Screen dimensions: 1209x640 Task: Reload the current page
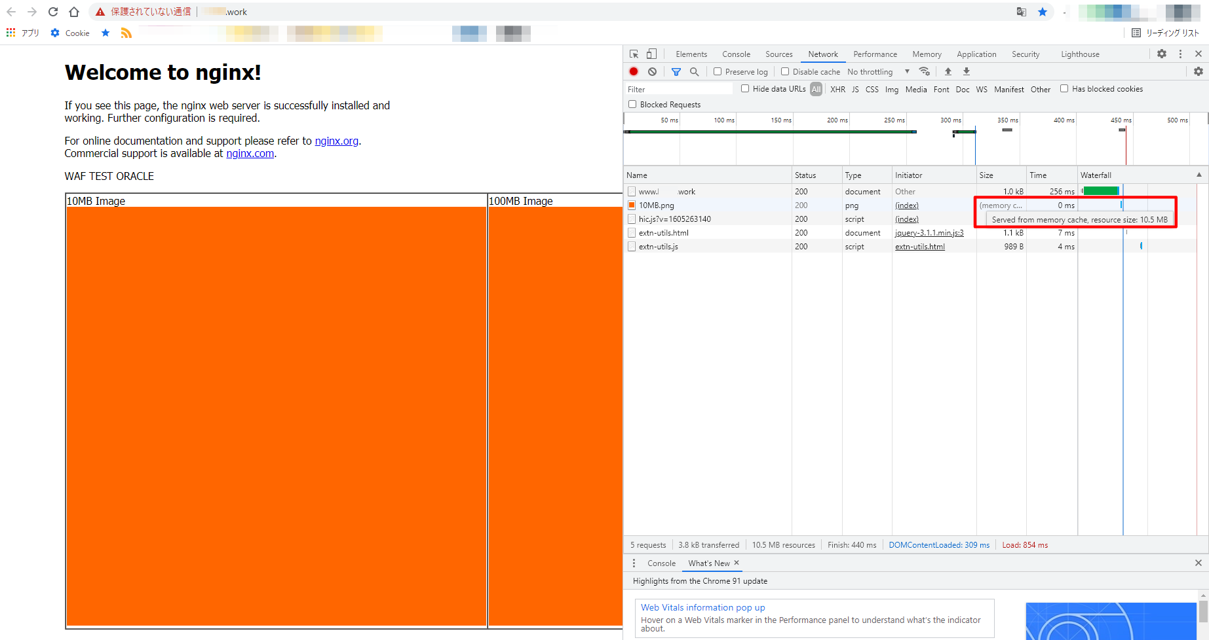[x=53, y=12]
